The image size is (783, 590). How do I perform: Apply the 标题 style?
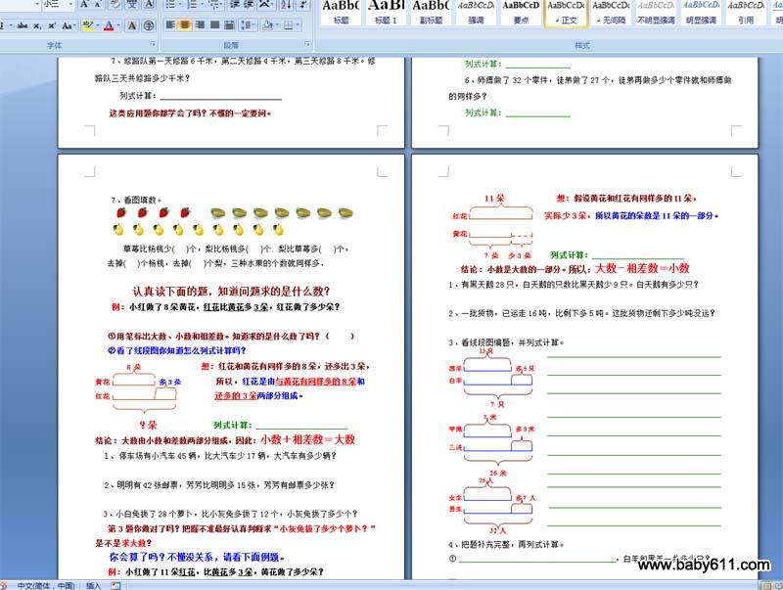pos(341,13)
